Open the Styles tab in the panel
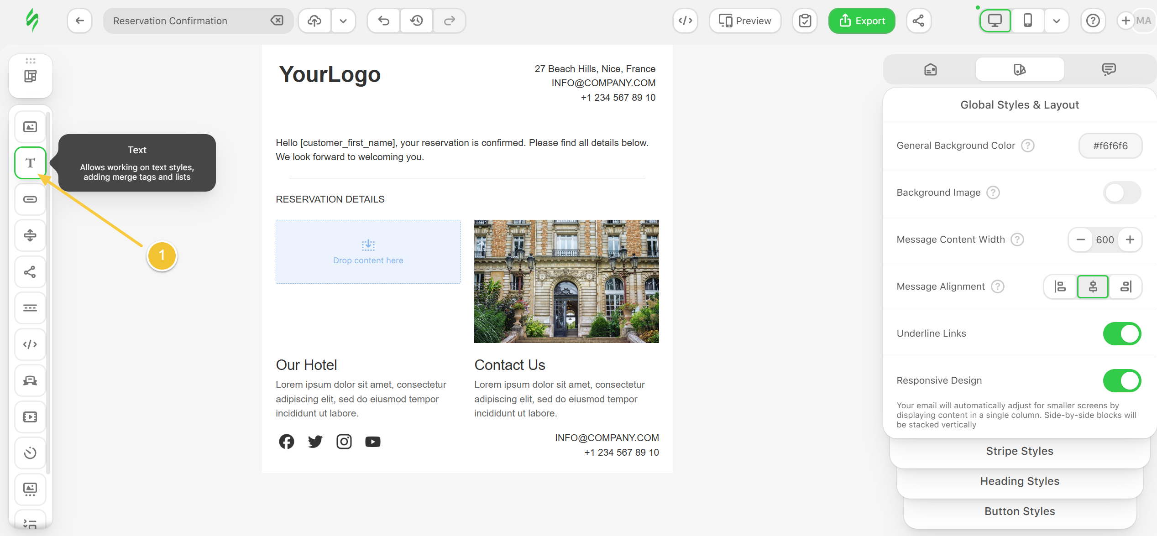This screenshot has width=1157, height=536. [1020, 69]
